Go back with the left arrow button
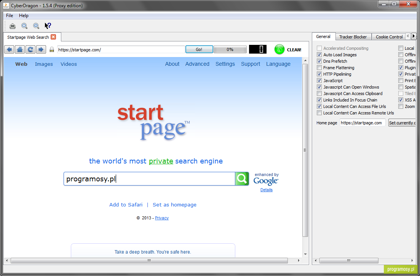The height and width of the screenshot is (276, 420). coord(9,49)
